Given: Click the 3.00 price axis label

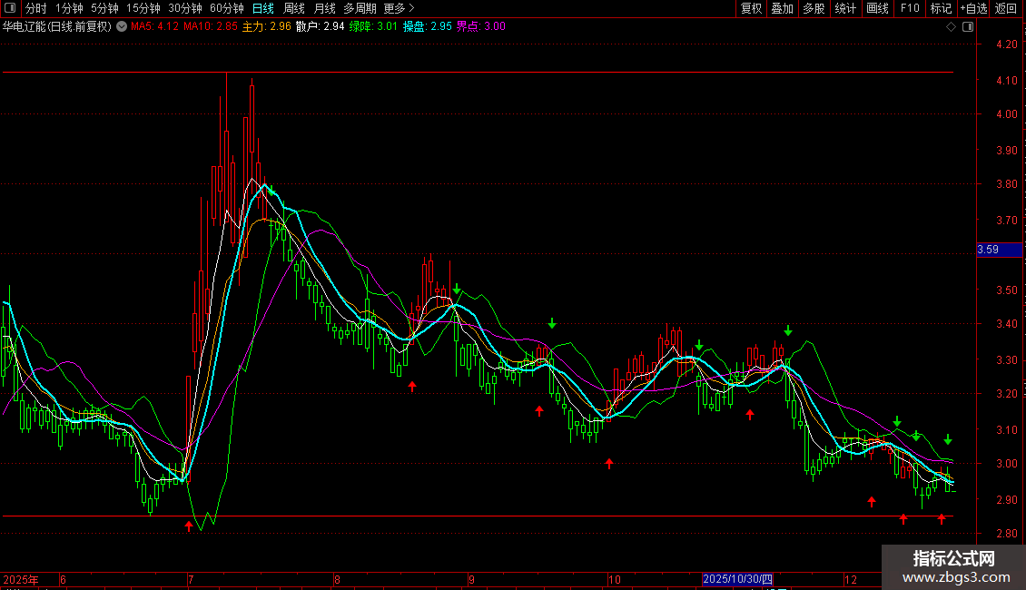Looking at the screenshot, I should click(1006, 464).
